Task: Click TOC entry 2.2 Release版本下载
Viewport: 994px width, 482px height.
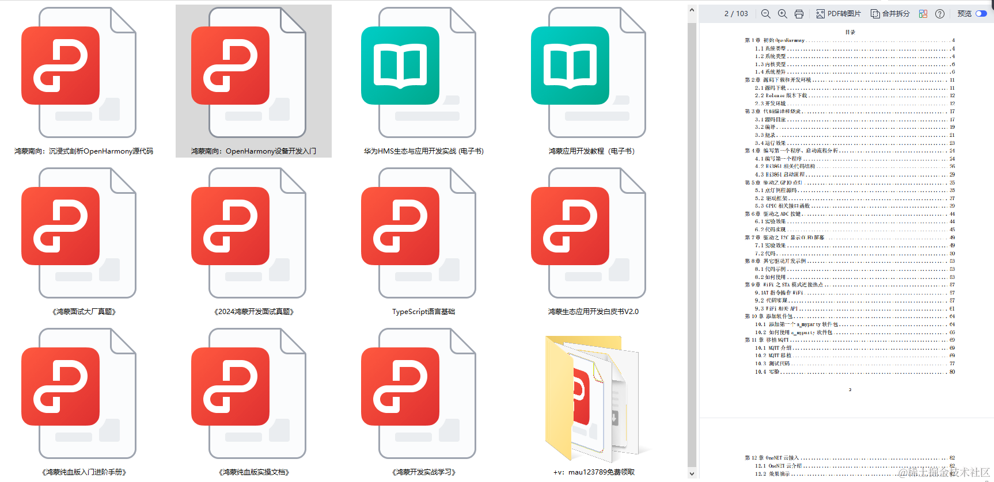Action: (855, 95)
